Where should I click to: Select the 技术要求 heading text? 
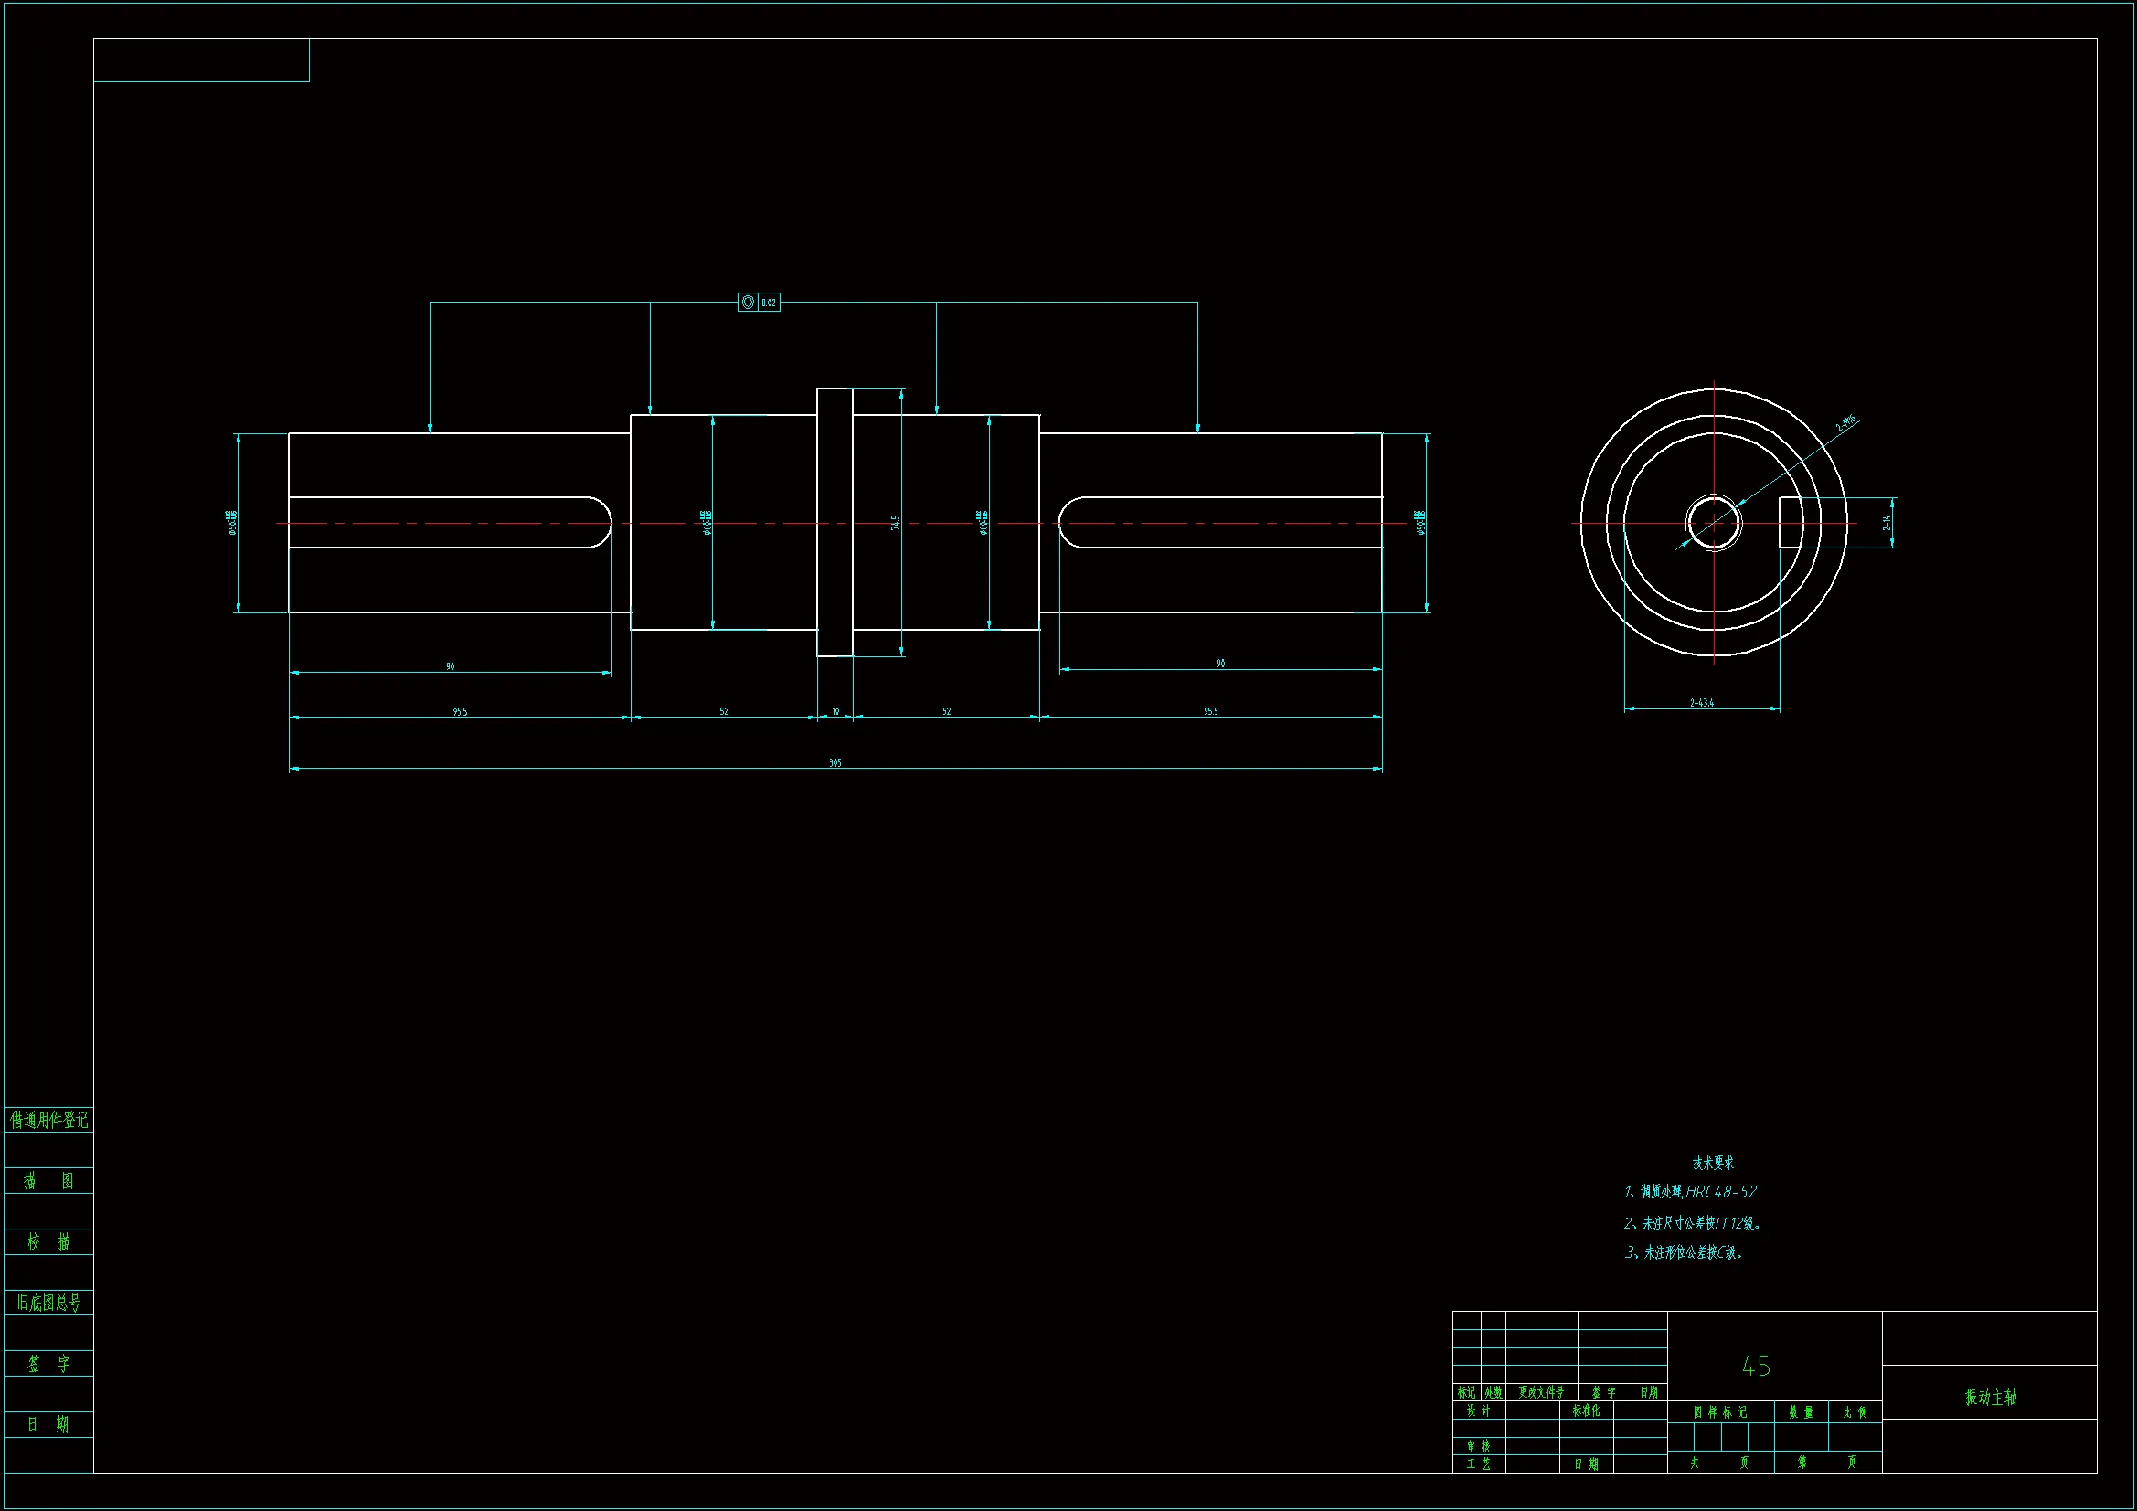[1713, 1163]
